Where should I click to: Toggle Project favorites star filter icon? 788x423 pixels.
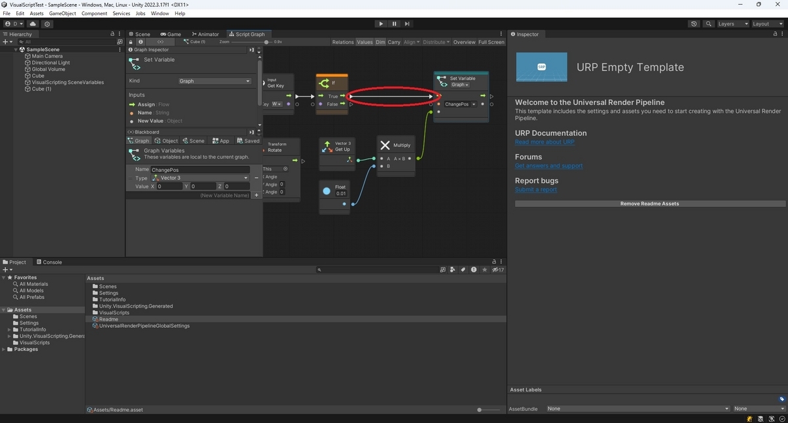coord(485,270)
